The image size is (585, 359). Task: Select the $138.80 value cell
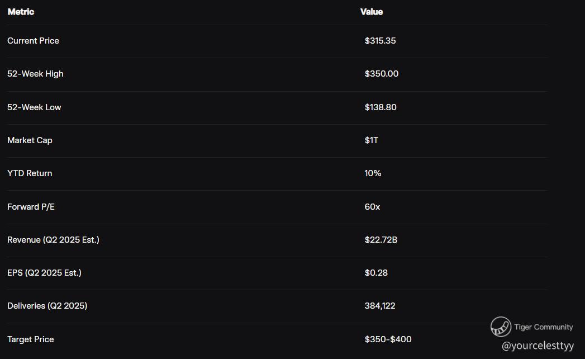click(381, 107)
